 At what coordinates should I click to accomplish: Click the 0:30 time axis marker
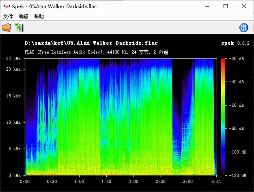point(52,182)
